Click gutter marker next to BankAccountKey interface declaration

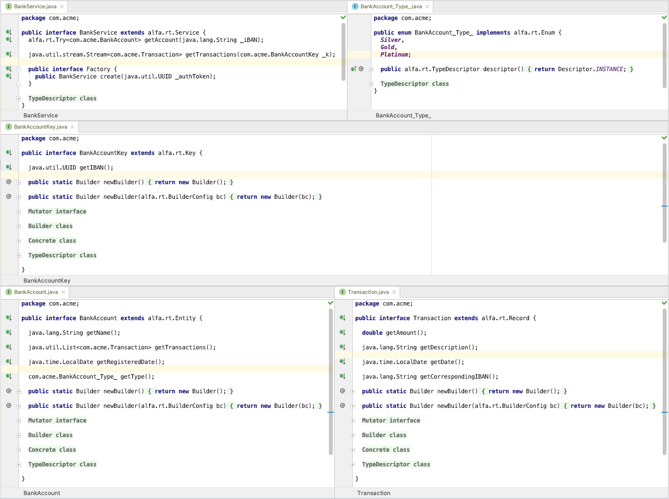(x=9, y=153)
